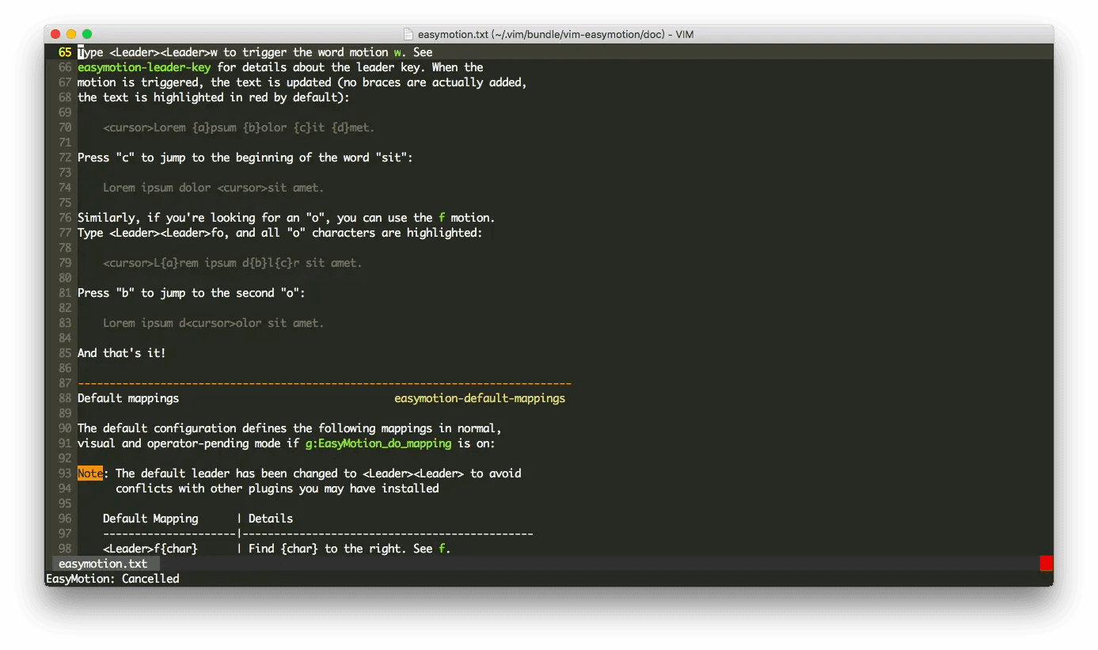Click the document icon in the title bar
Viewport: 1098px width, 650px height.
click(x=408, y=34)
